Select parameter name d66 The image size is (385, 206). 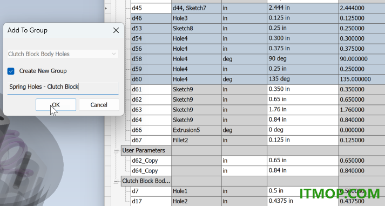pyautogui.click(x=151, y=130)
